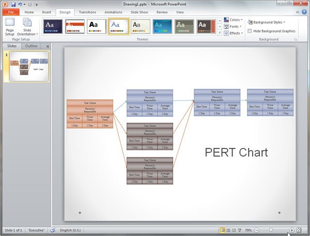Click the Slide Orientation button

(27, 27)
